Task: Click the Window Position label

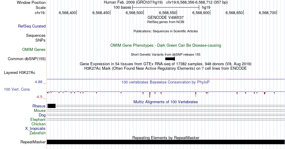Action: point(31,2)
